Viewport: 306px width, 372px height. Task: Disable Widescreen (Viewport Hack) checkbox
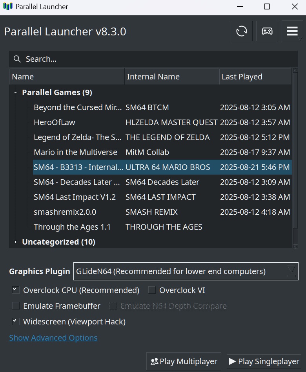16,322
